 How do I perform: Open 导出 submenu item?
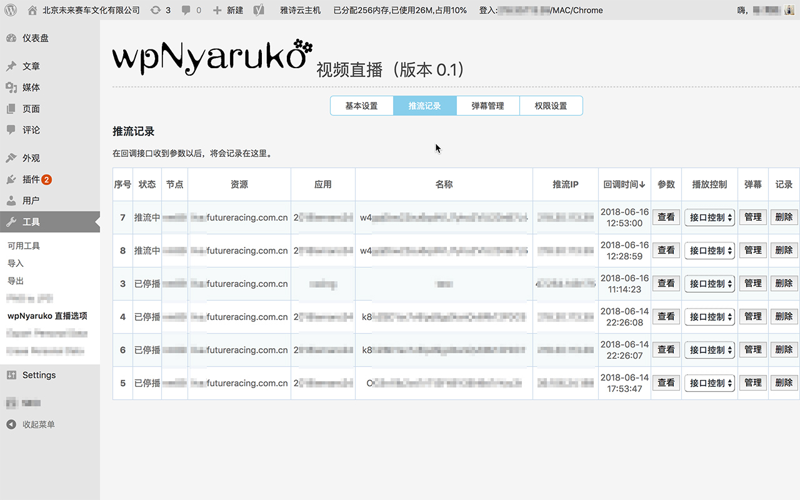16,281
